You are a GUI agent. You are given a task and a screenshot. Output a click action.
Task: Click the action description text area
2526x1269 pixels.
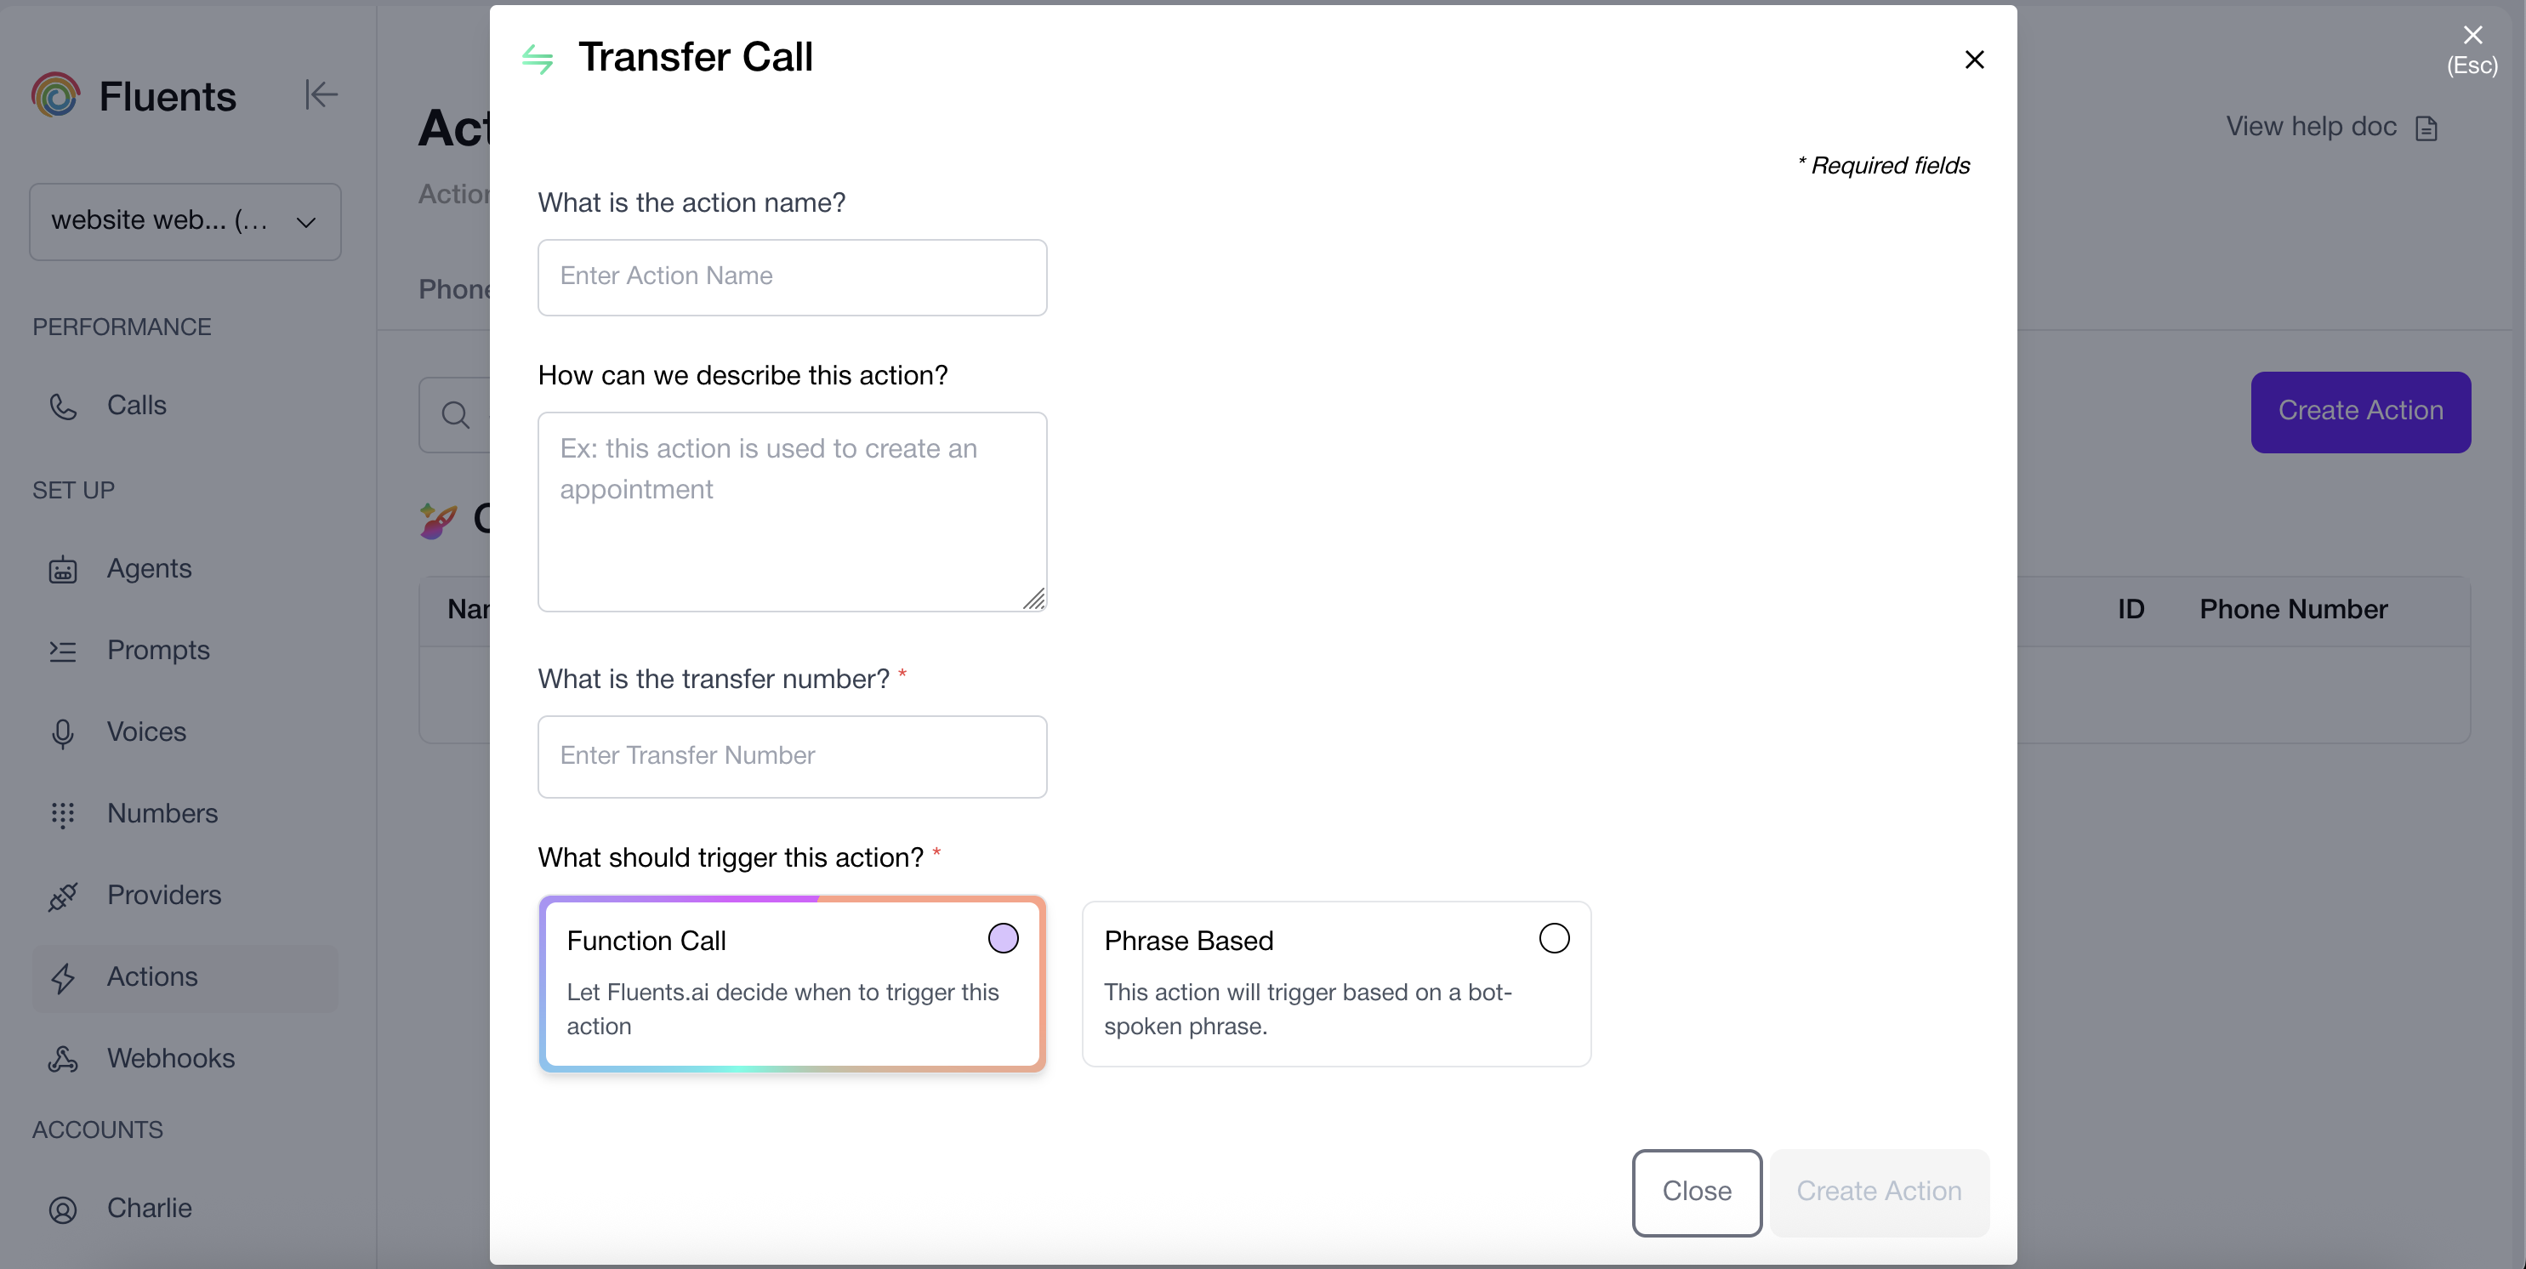[x=793, y=512]
